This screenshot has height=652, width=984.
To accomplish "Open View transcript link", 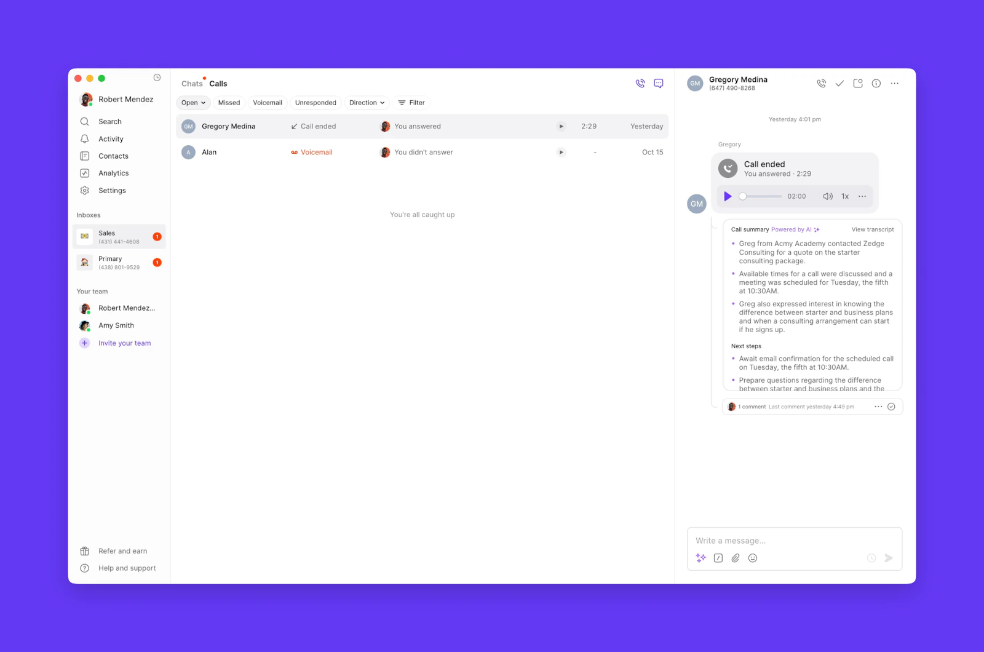I will coord(872,229).
